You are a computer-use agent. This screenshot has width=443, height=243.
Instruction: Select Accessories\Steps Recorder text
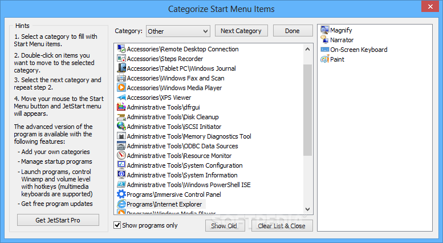click(x=165, y=59)
